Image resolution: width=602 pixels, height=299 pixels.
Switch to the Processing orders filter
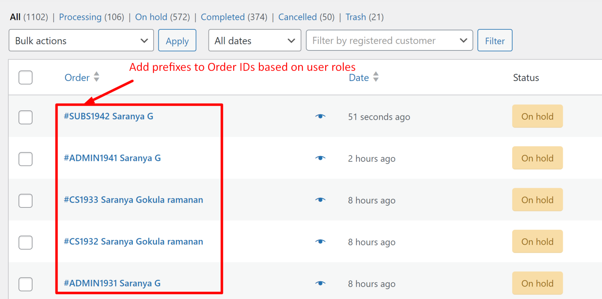pyautogui.click(x=80, y=17)
